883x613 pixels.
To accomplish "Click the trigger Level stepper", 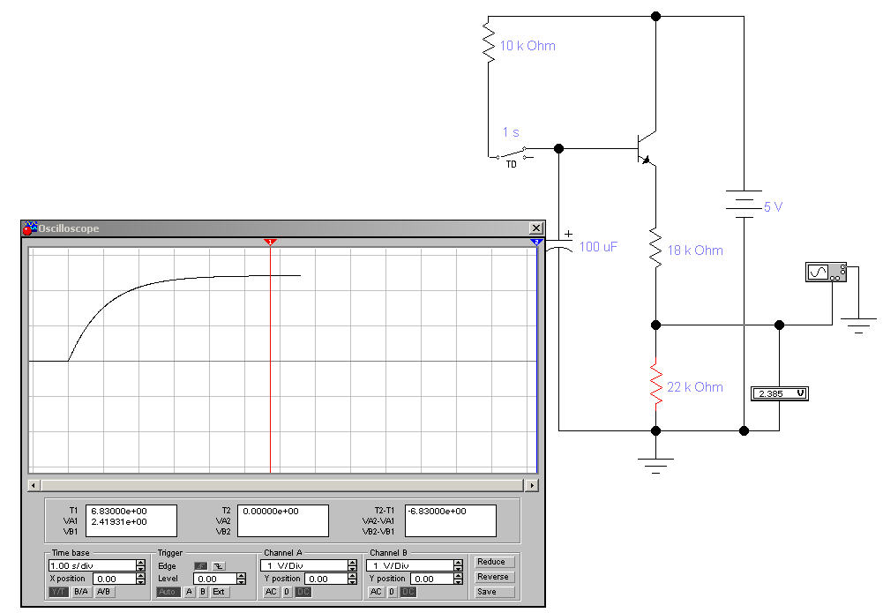I will (241, 579).
